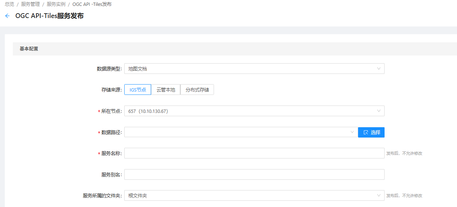This screenshot has height=207, width=457.
Task: Choose 云管本地 as the storage source
Action: click(165, 90)
